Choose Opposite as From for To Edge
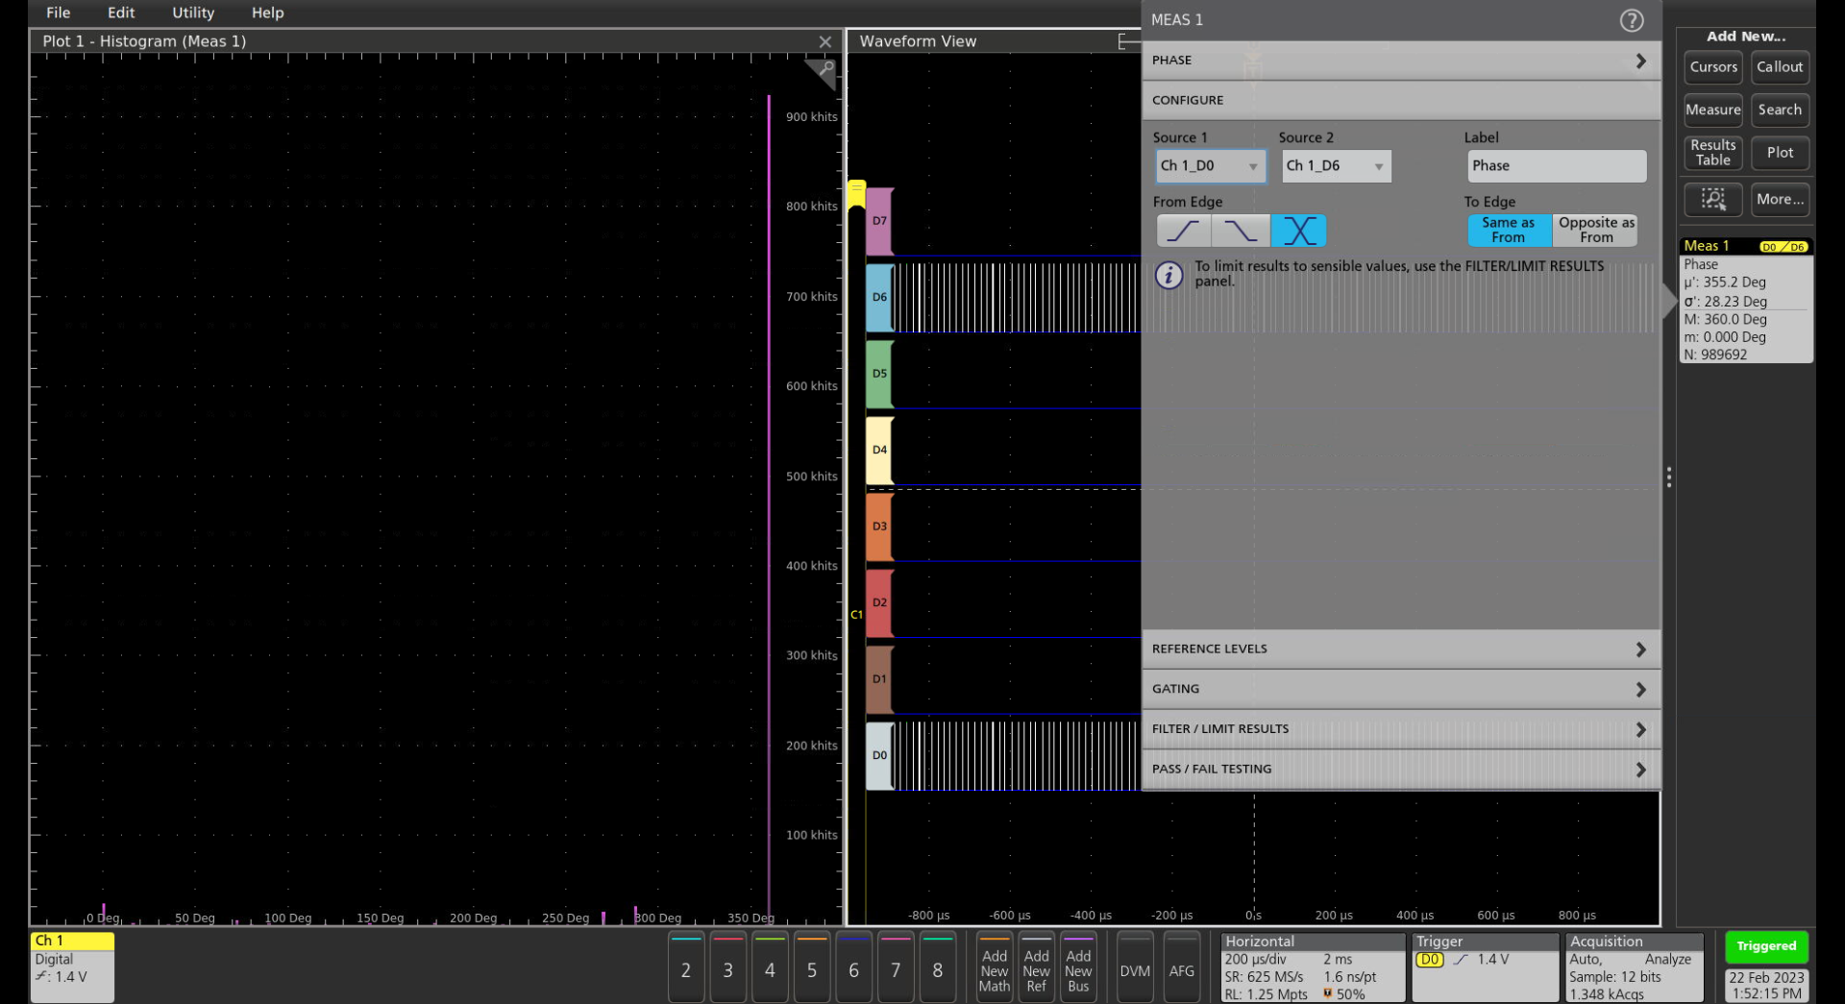The width and height of the screenshot is (1845, 1004). coord(1596,231)
